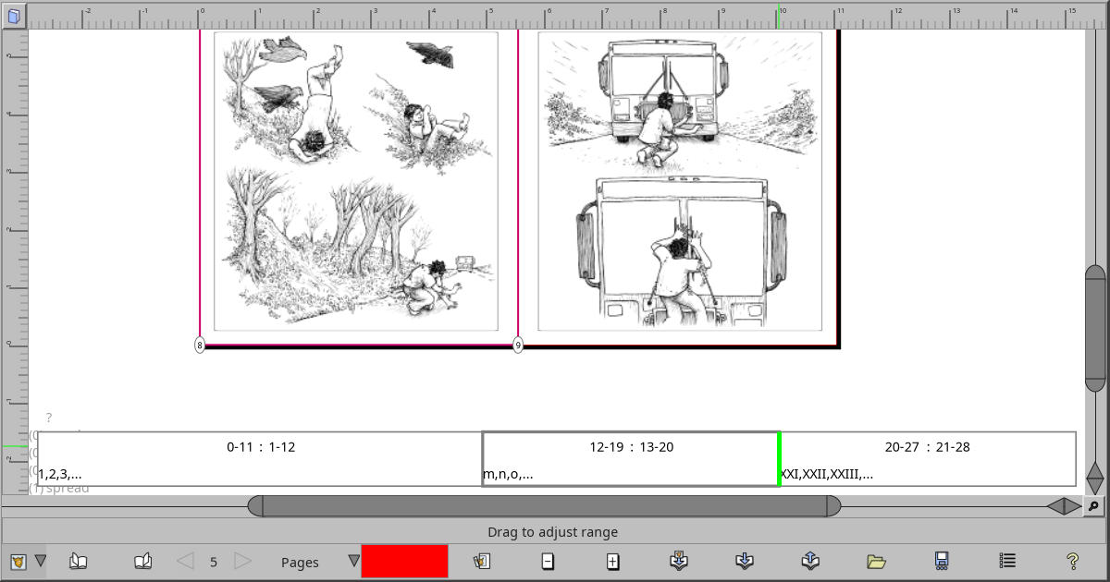Click the page 9 number marker
1110x582 pixels.
518,346
